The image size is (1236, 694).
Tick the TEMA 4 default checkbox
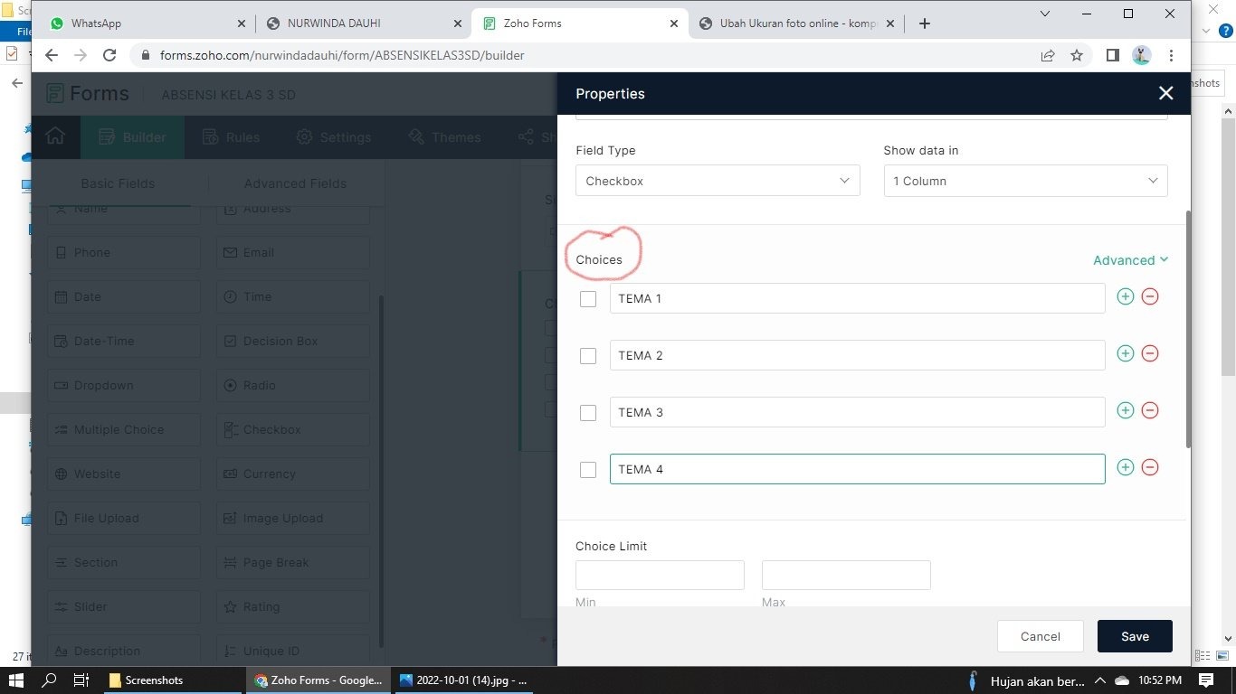(588, 470)
